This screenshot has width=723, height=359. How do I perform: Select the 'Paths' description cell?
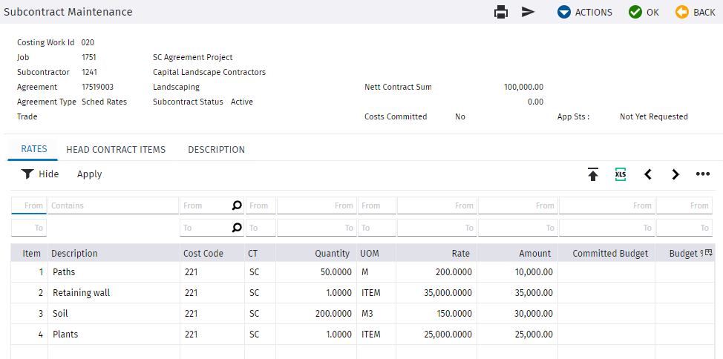pos(114,272)
